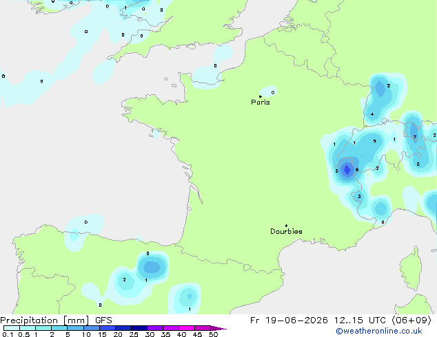Pick the 5 to 10 legend swatch
The height and width of the screenshot is (337, 437).
click(x=76, y=328)
